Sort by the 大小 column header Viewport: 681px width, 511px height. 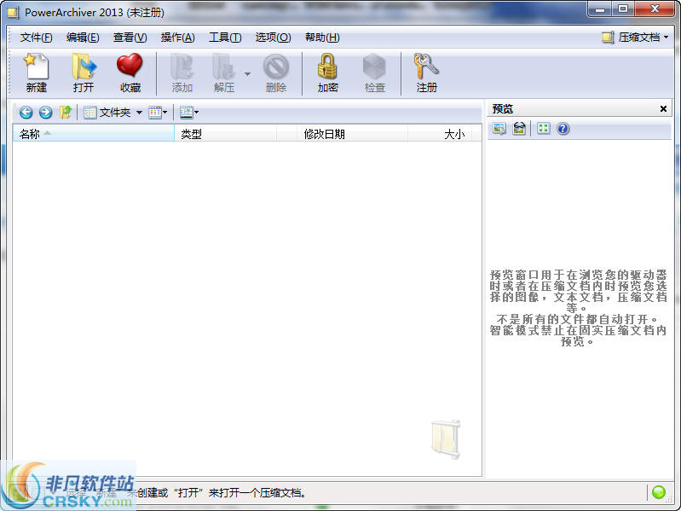pyautogui.click(x=440, y=134)
